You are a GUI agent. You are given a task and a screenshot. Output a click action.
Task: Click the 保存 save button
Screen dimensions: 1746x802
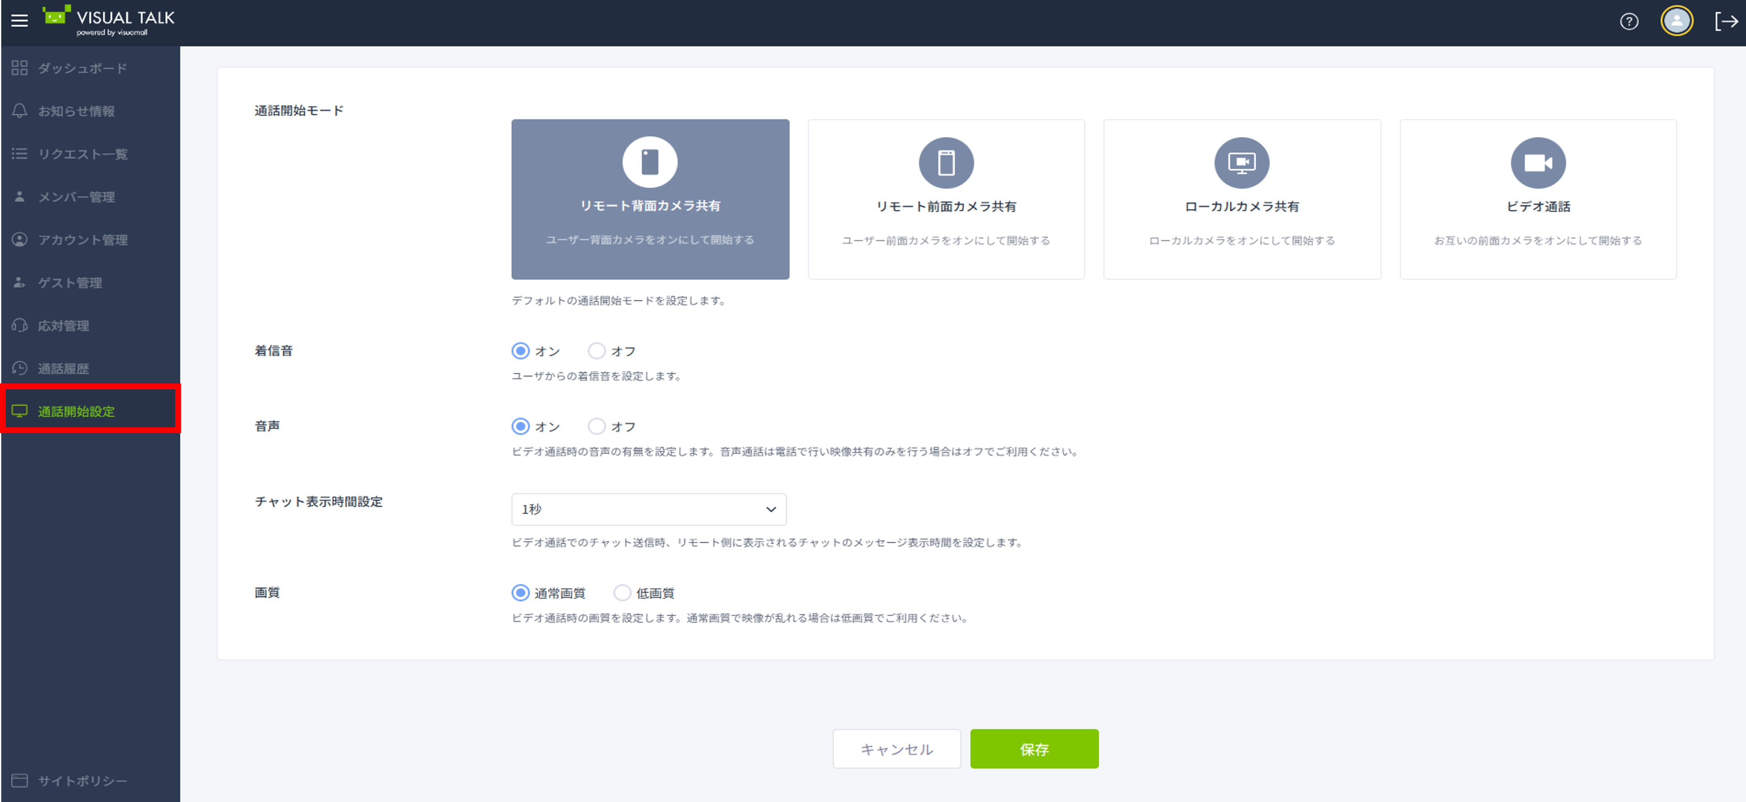click(x=1034, y=749)
